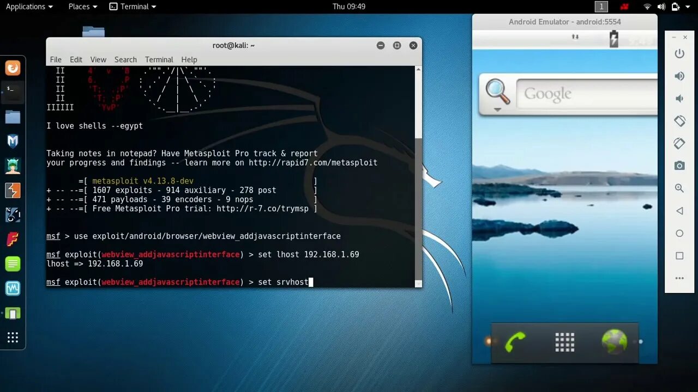
Task: Launch Metasploit from the dock
Action: 13,142
